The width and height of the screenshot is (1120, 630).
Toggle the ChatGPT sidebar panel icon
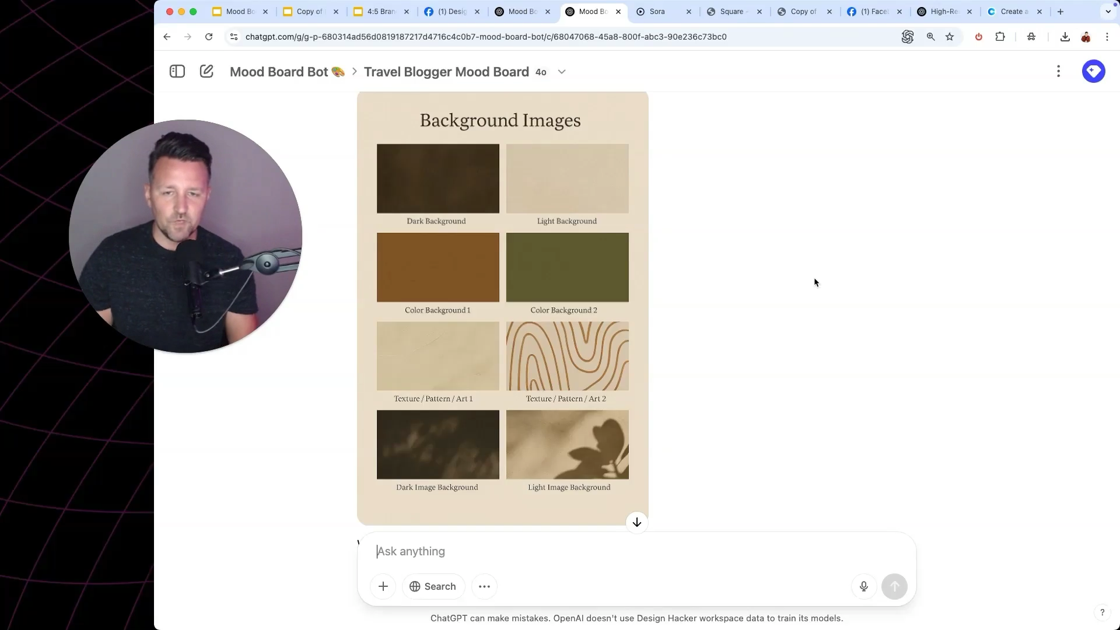pos(177,71)
